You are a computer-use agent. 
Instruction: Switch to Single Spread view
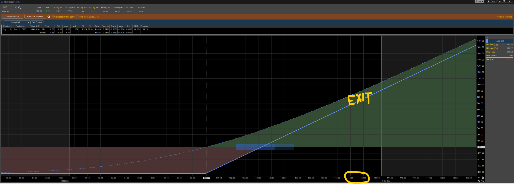tap(13, 17)
